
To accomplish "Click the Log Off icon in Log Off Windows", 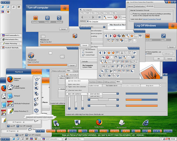I will click(x=163, y=36).
